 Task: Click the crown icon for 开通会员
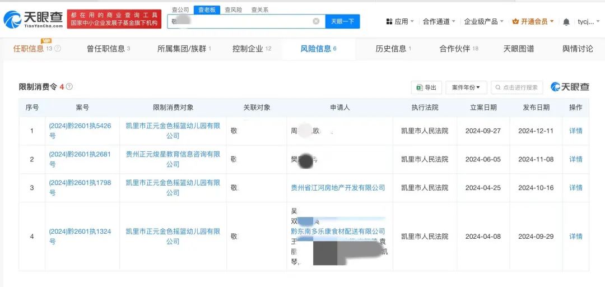515,22
